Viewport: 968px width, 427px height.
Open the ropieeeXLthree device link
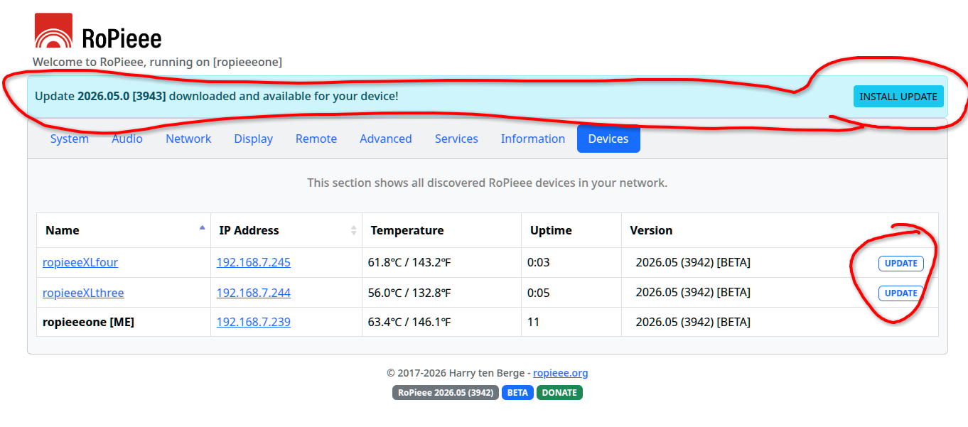[x=83, y=292]
